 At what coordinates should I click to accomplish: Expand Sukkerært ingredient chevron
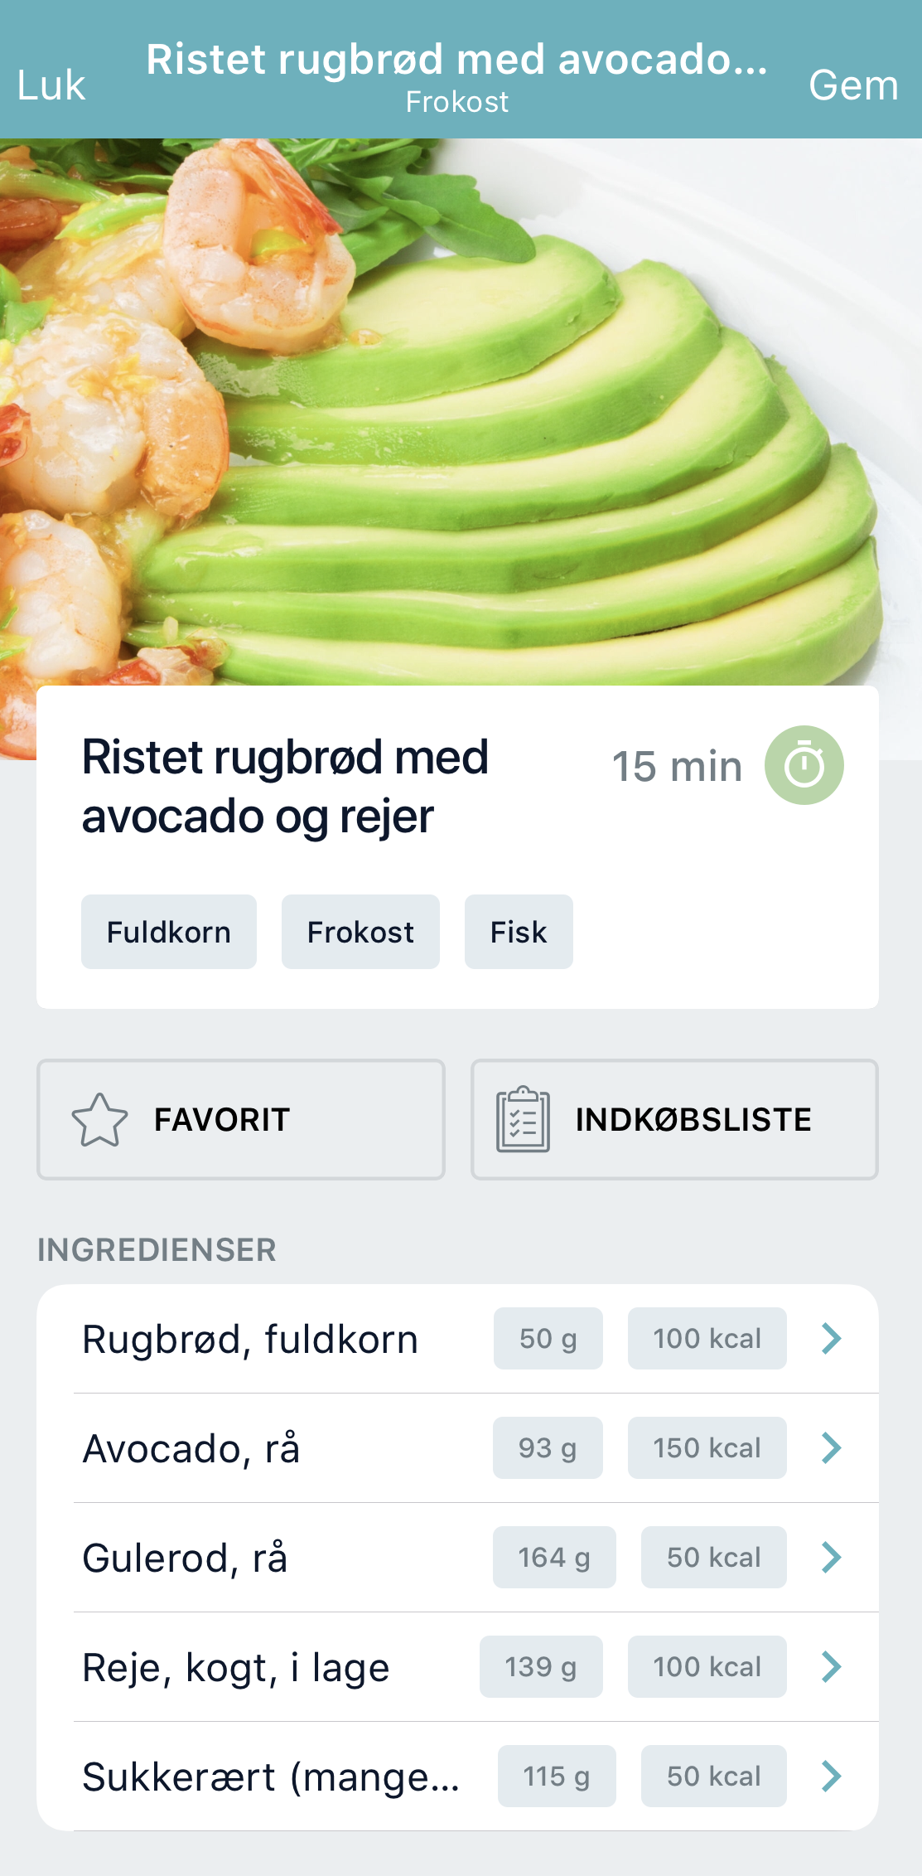[831, 1777]
